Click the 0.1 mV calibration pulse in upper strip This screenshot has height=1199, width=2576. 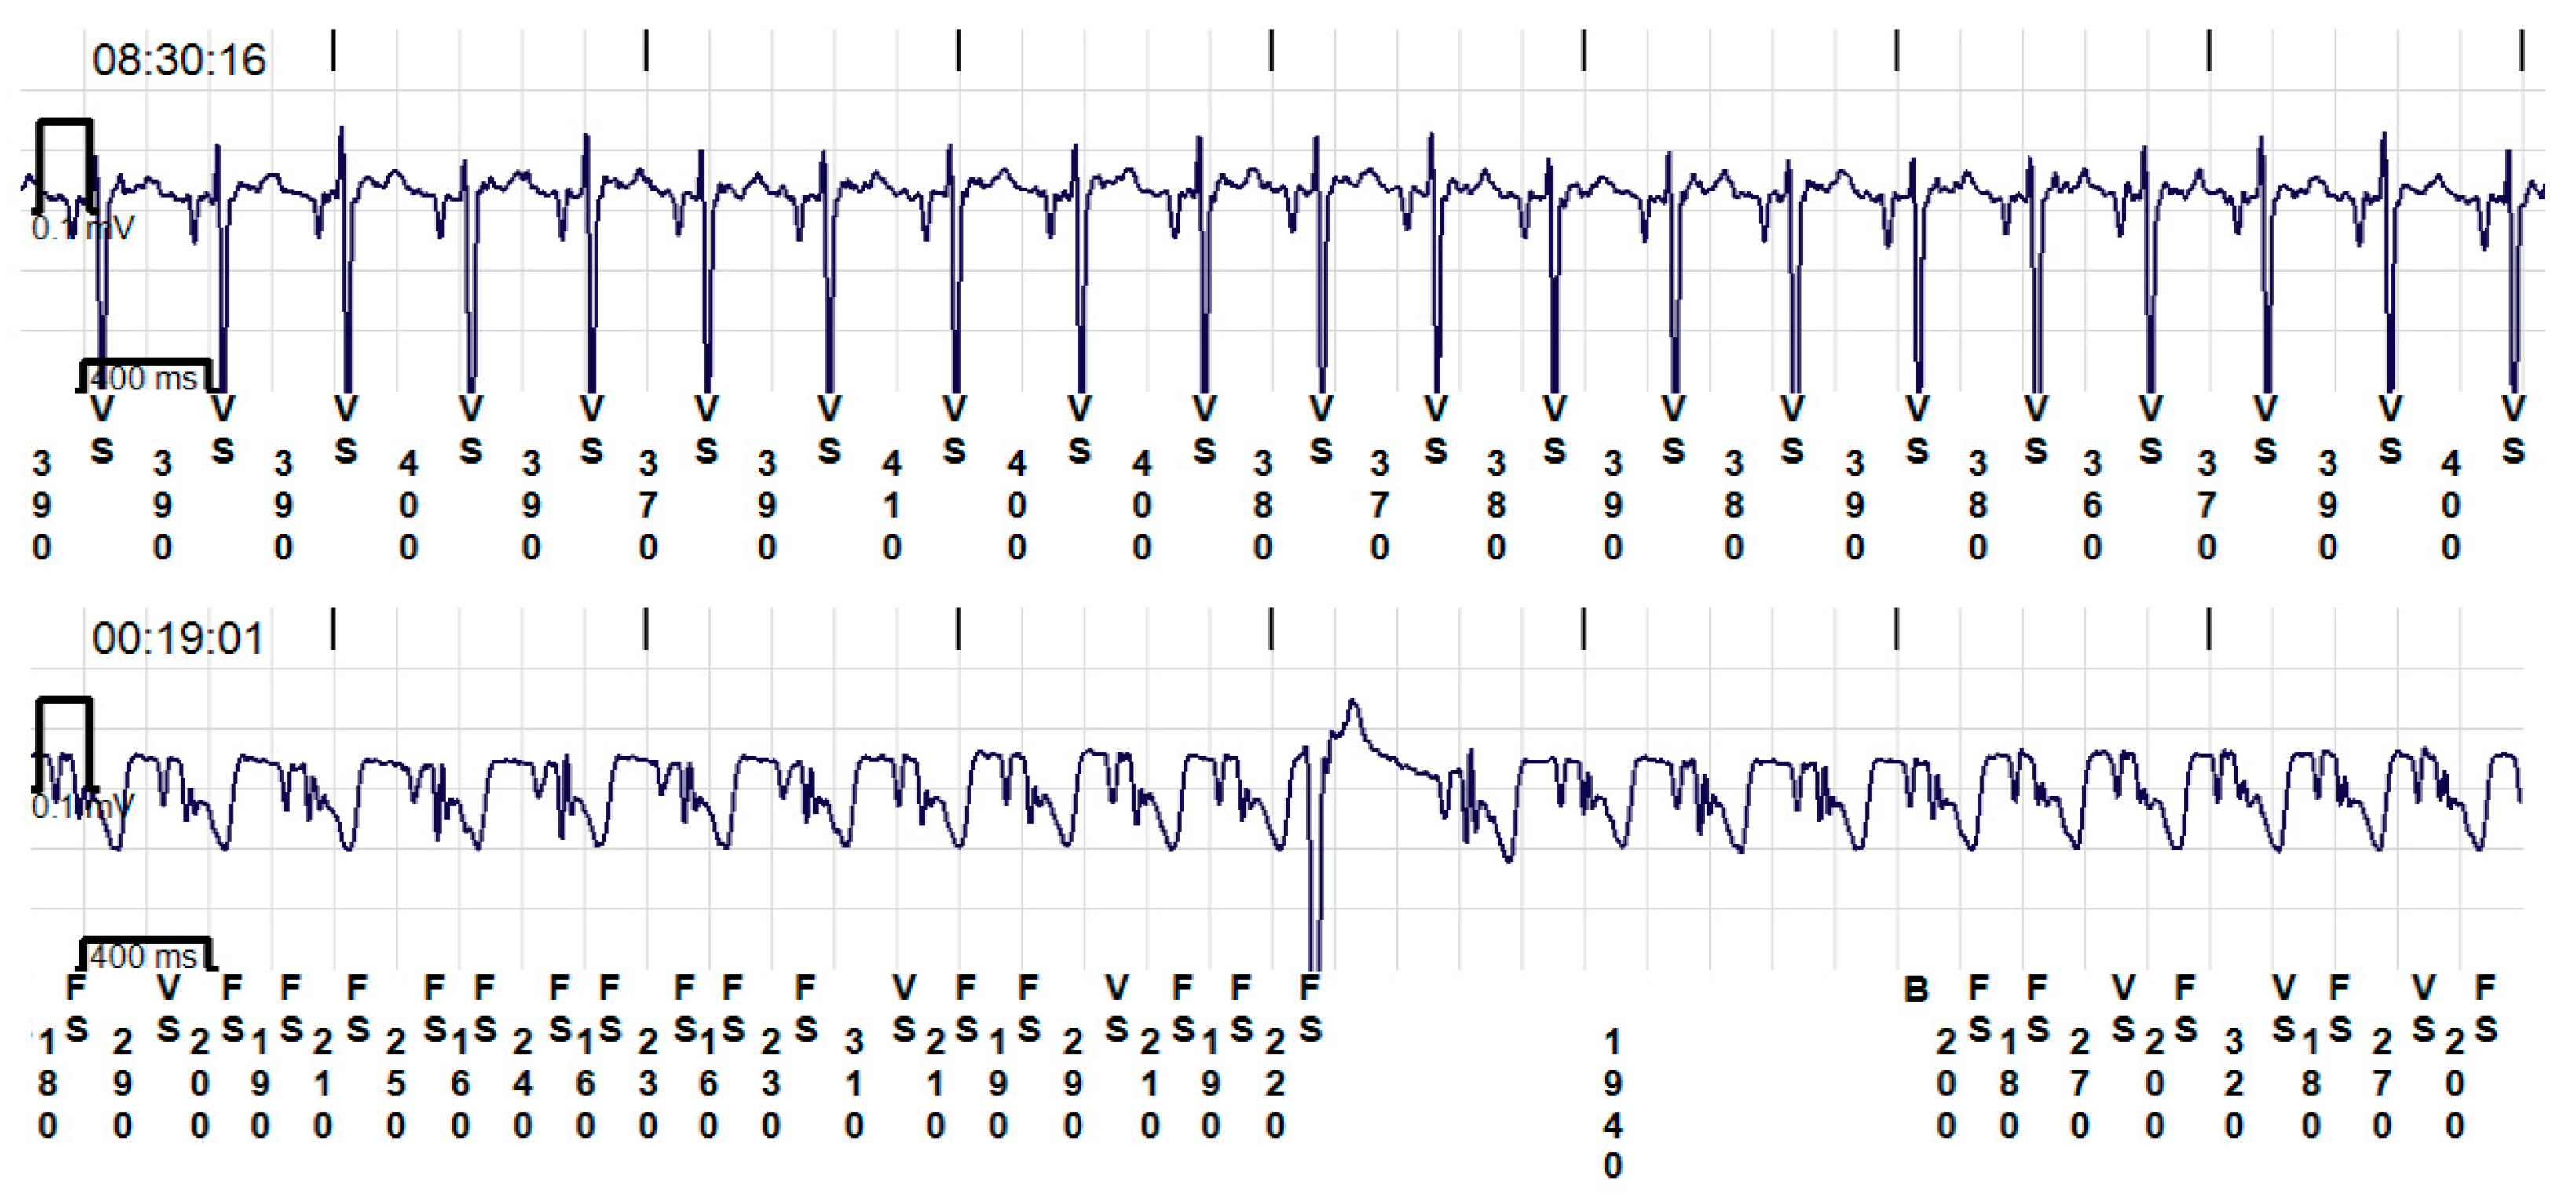pos(65,165)
